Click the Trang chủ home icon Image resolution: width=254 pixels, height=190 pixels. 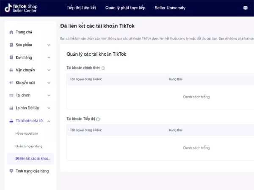pos(11,33)
